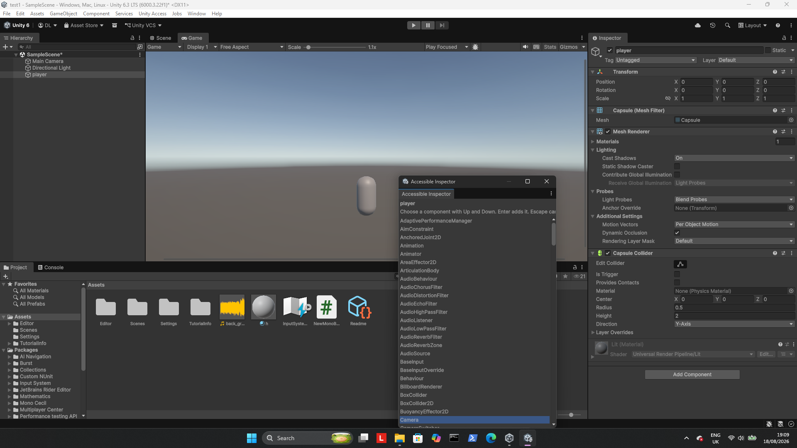Click the Game view frame debugger bug icon
The image size is (797, 448).
pos(476,47)
